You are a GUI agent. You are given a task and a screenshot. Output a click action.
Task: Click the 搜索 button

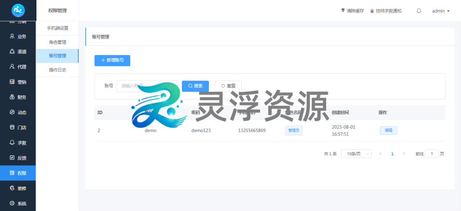(195, 86)
